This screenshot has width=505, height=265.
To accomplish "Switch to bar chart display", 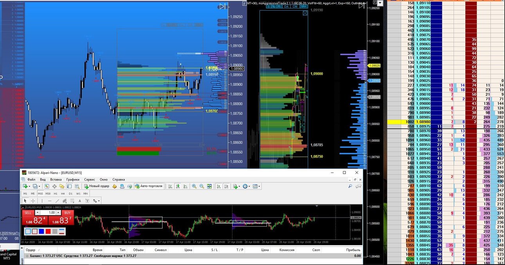I will point(170,186).
